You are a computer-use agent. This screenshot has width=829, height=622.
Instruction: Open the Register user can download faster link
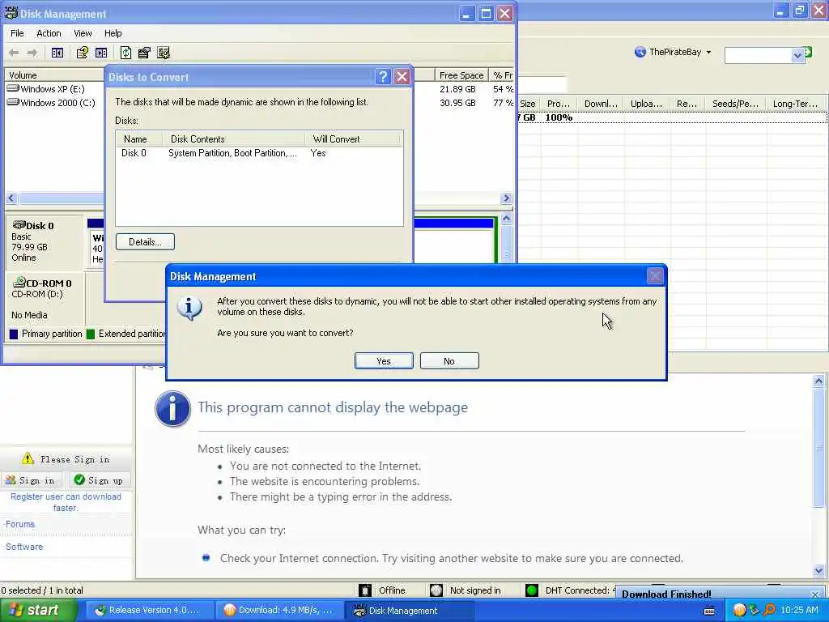point(66,502)
